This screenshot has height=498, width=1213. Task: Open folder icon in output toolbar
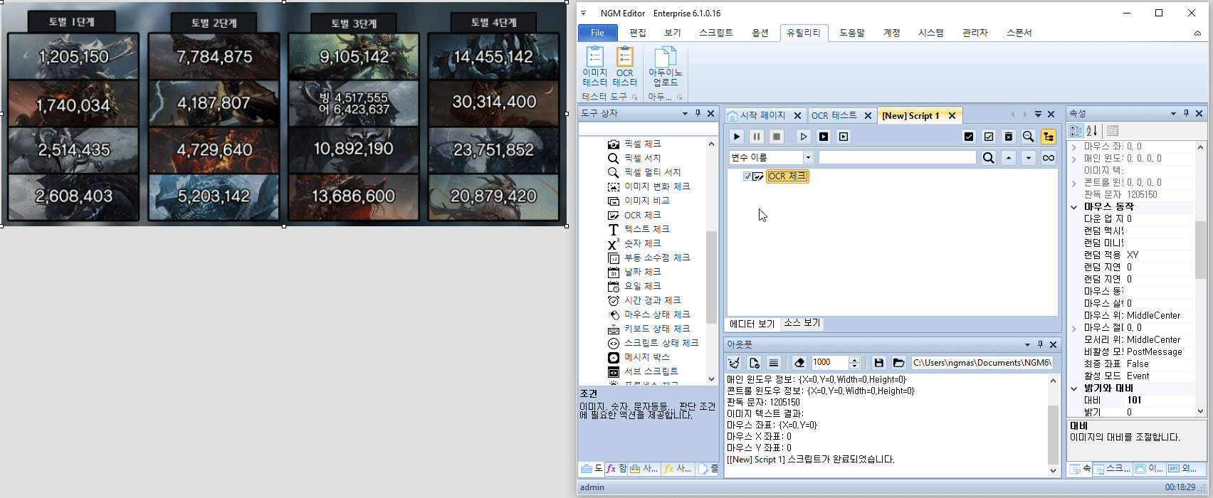(898, 363)
